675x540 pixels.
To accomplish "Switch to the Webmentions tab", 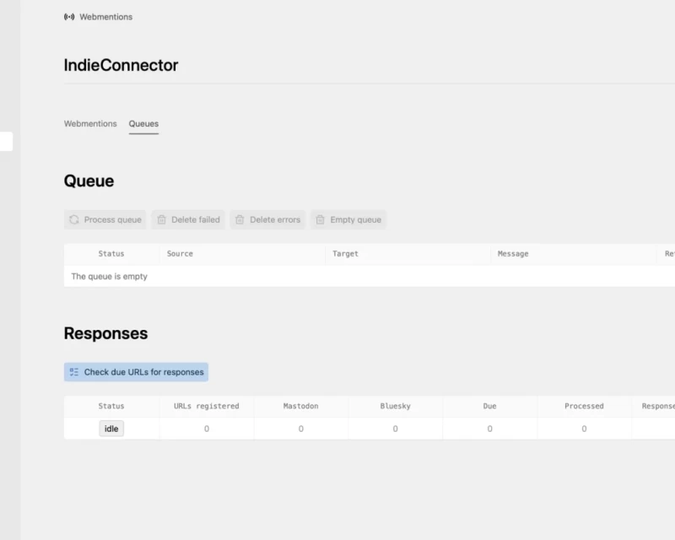I will tap(90, 123).
